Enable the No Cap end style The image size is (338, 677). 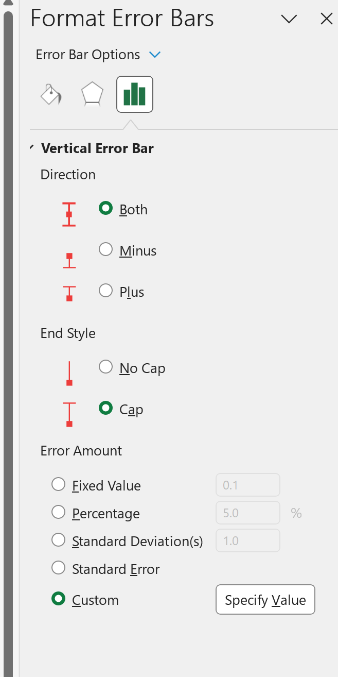pos(105,366)
